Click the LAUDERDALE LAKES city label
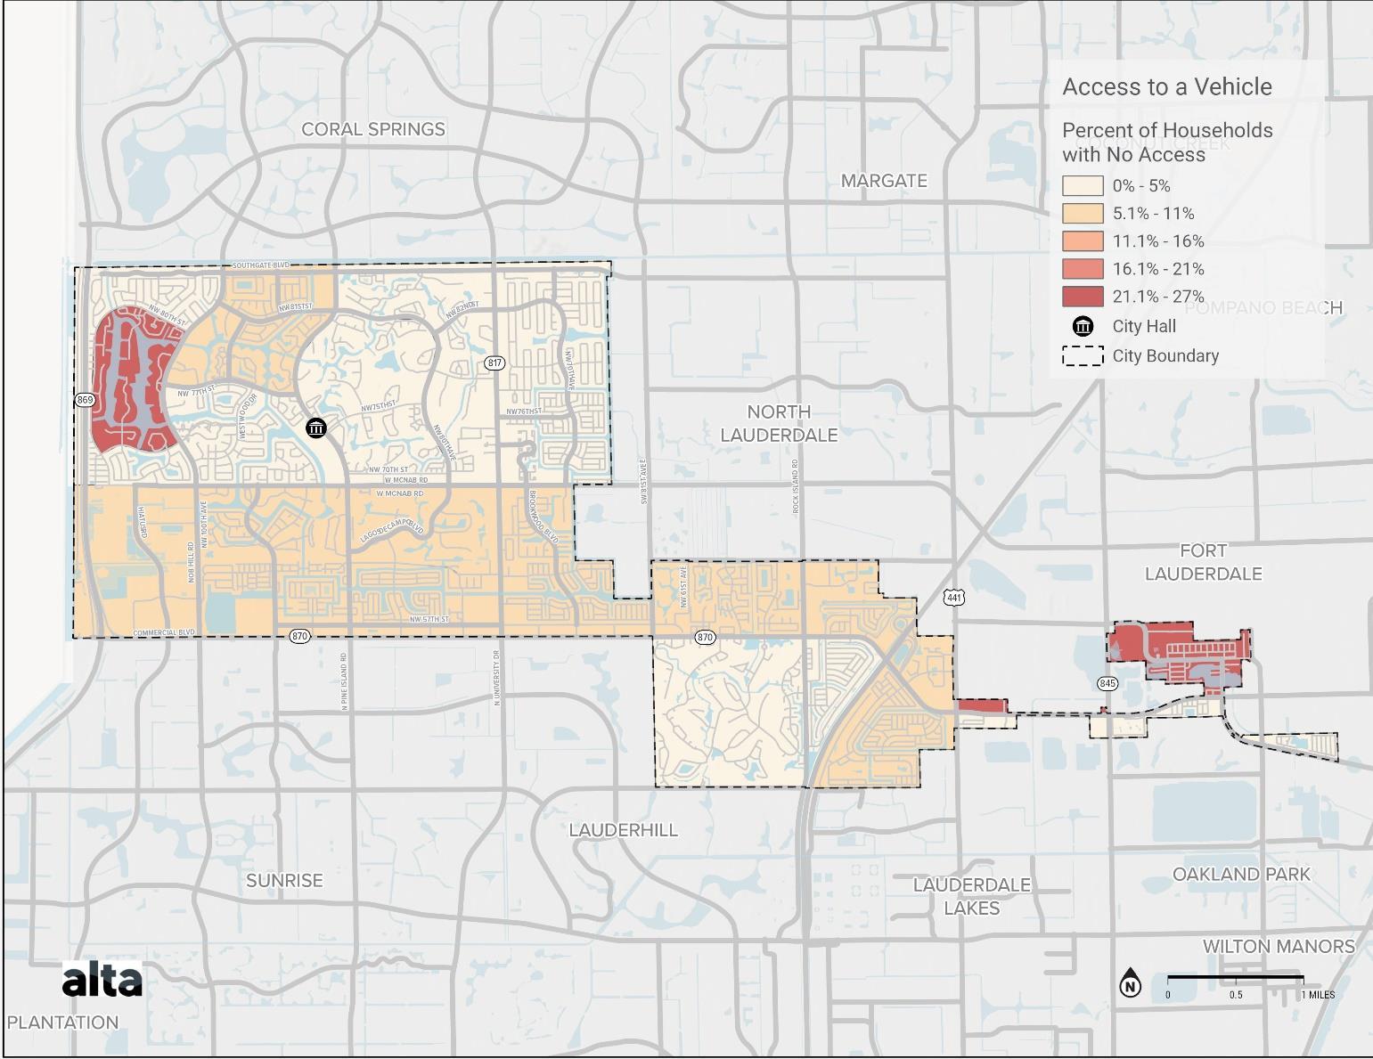The image size is (1373, 1059). (971, 896)
